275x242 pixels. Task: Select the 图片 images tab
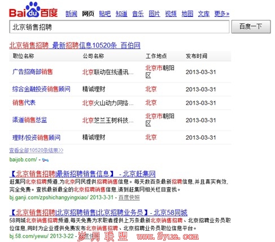[154, 14]
